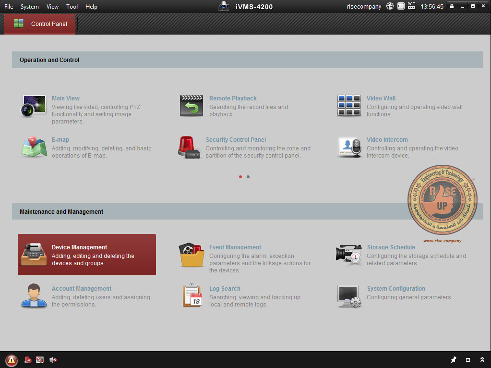Click the CPU usage status icon
Image resolution: width=491 pixels, height=368 pixels.
pos(400,6)
